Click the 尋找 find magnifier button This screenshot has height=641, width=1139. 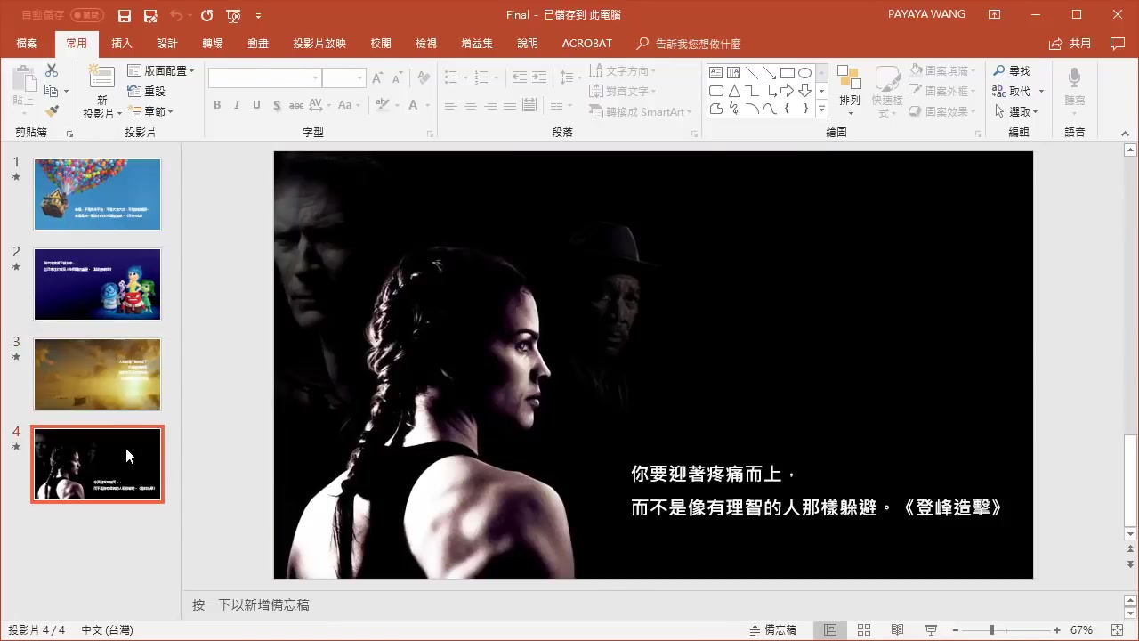[x=1012, y=70]
